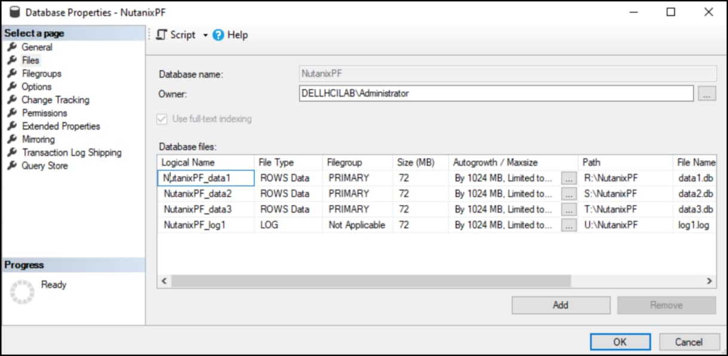Click the Script scroll icon in toolbar
The width and height of the screenshot is (728, 356).
click(161, 35)
